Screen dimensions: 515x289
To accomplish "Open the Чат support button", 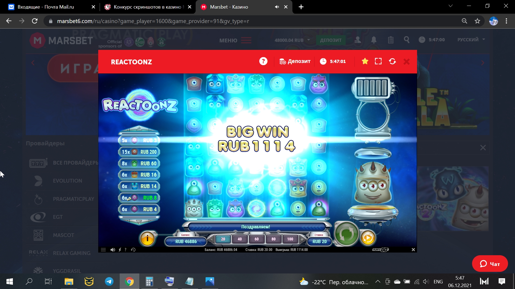I will click(490, 264).
